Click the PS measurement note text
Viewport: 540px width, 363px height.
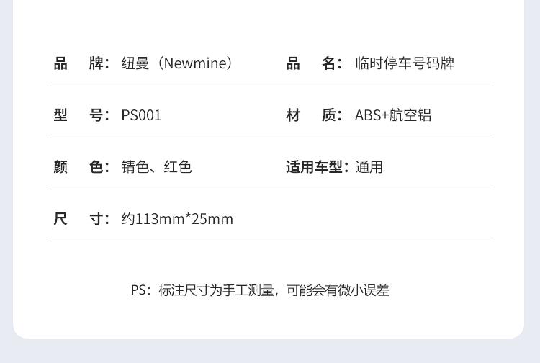tap(260, 290)
